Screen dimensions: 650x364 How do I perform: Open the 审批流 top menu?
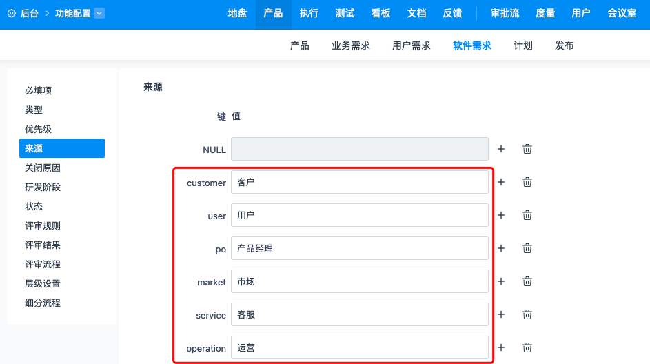click(505, 13)
